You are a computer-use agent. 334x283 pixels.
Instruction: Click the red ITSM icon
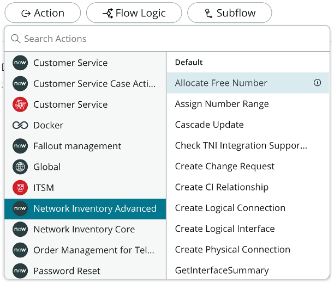pos(20,188)
